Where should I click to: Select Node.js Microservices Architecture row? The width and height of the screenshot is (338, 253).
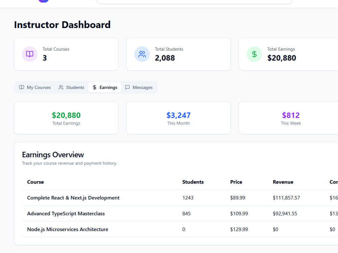(x=180, y=229)
